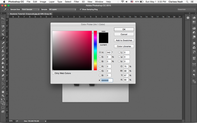This screenshot has width=197, height=123.
Task: Open the 3D panel icon
Action: (x=188, y=18)
